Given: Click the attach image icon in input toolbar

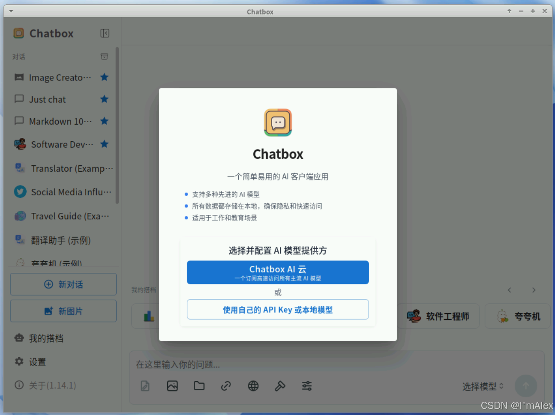Looking at the screenshot, I should tap(172, 386).
